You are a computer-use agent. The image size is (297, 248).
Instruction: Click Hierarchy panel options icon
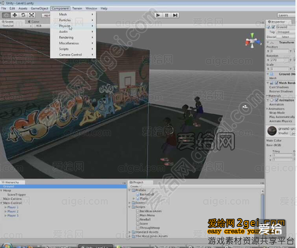[124, 183]
